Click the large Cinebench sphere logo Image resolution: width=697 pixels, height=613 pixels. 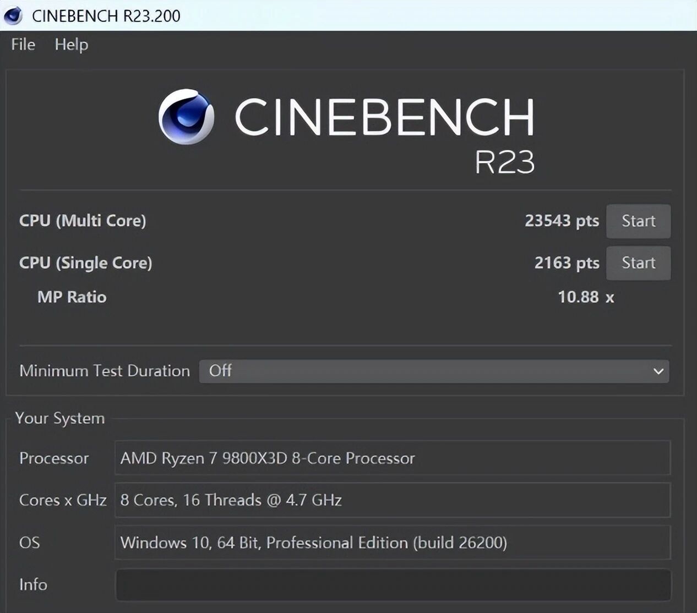pyautogui.click(x=186, y=117)
